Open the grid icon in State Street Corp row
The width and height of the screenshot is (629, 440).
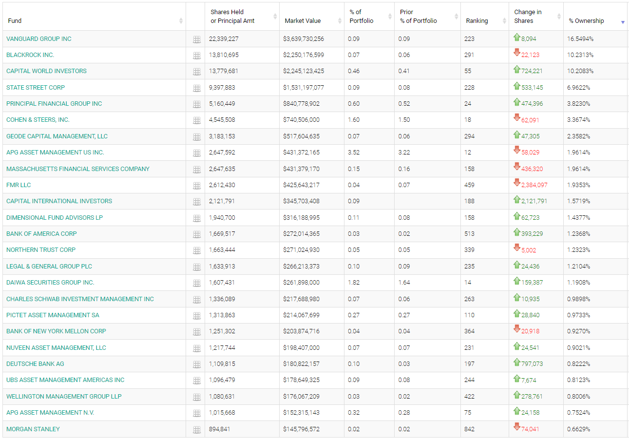point(197,88)
